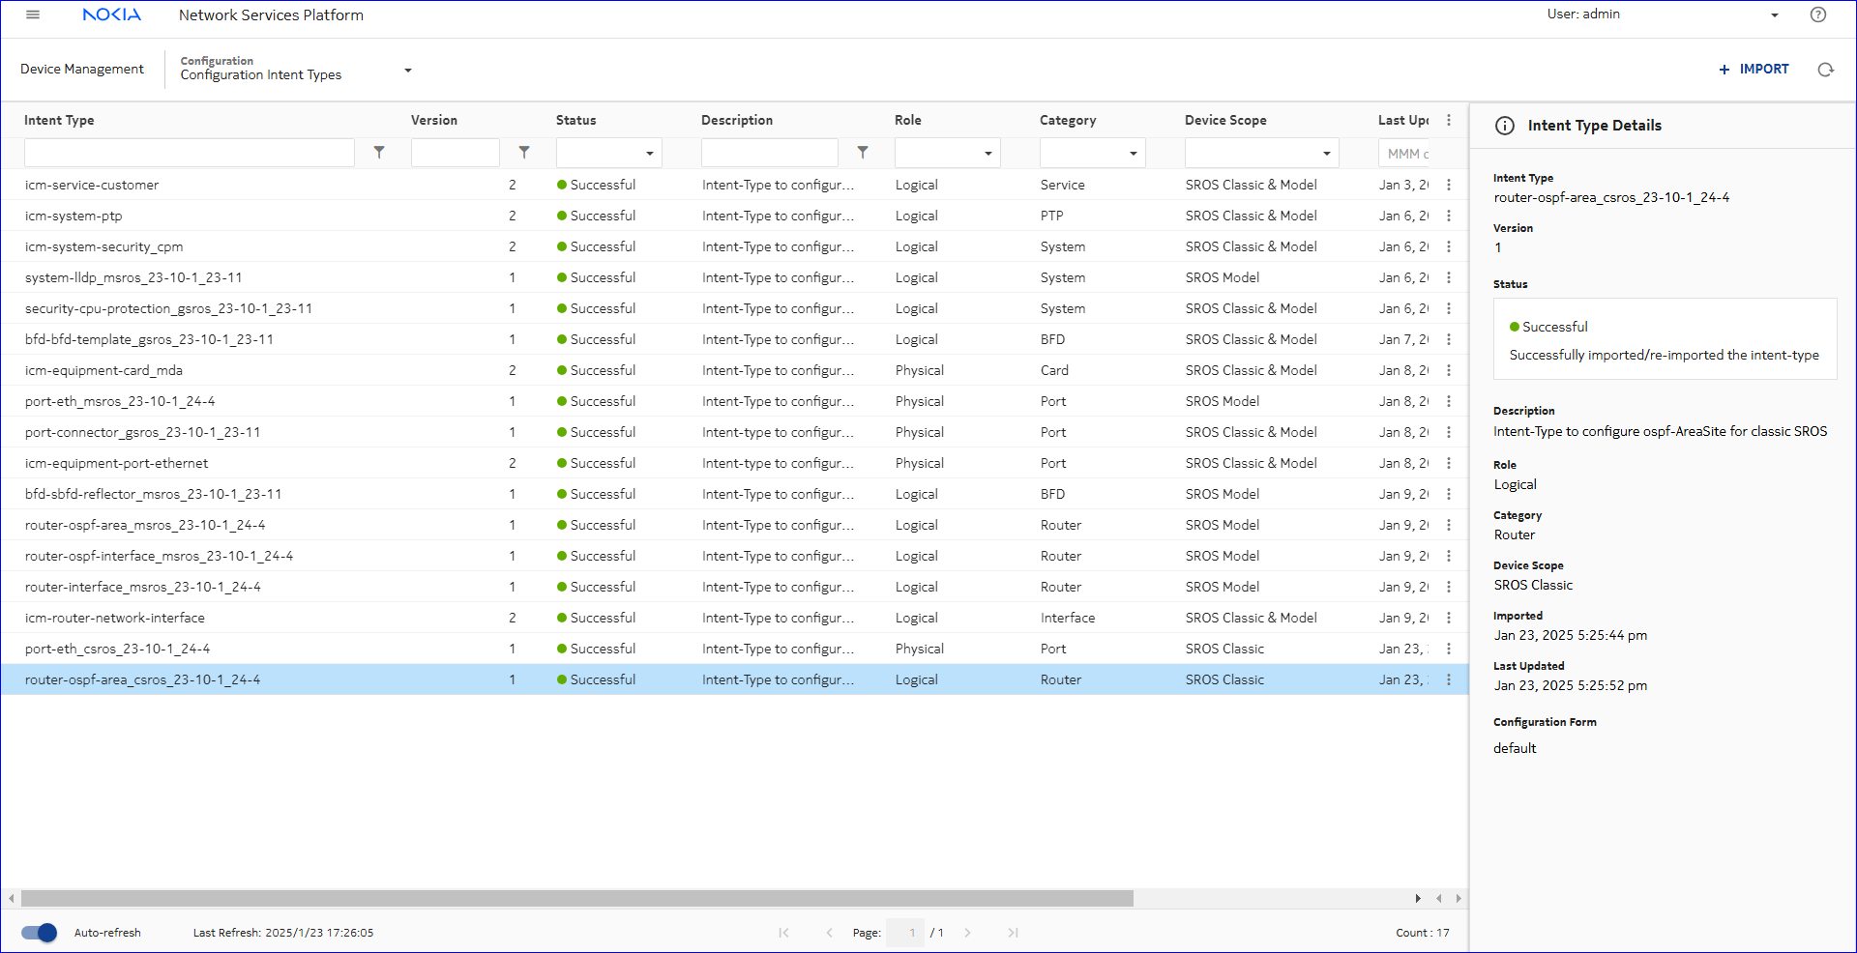Screen dimensions: 1857x953
Task: Click the Intent Type filter text field
Action: point(190,153)
